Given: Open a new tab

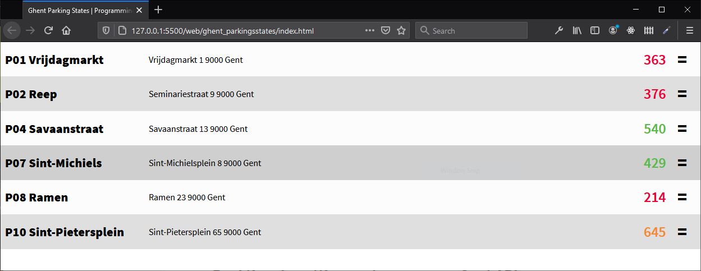Looking at the screenshot, I should tap(158, 10).
